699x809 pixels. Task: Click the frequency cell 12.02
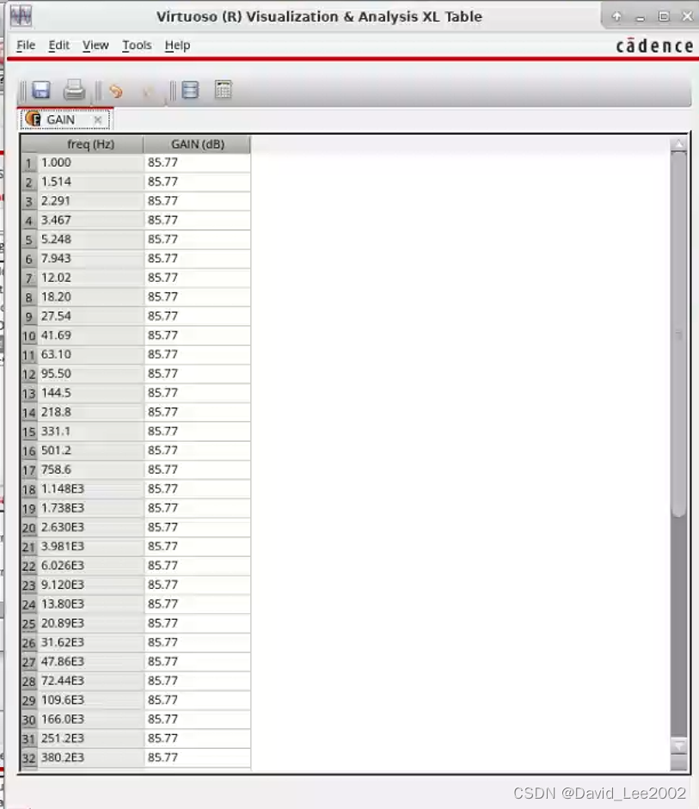click(91, 278)
